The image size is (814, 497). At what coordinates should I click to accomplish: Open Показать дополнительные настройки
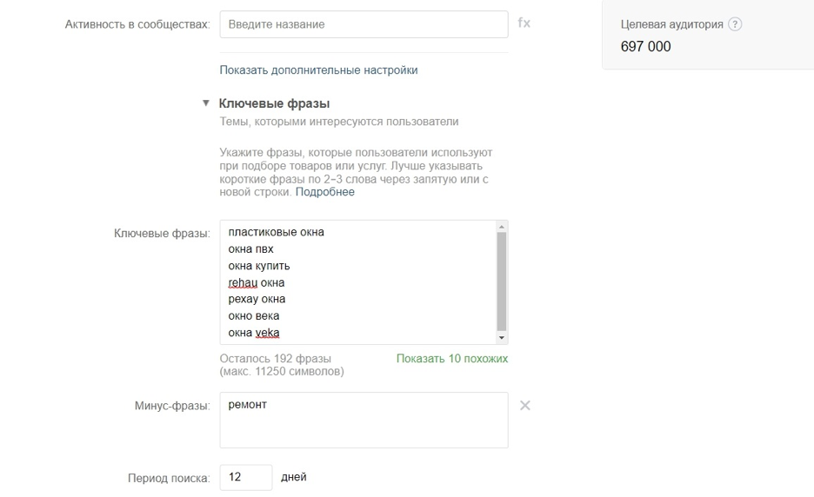(x=318, y=70)
